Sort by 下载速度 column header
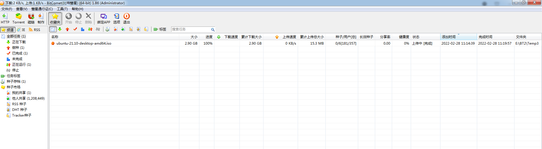 227,37
